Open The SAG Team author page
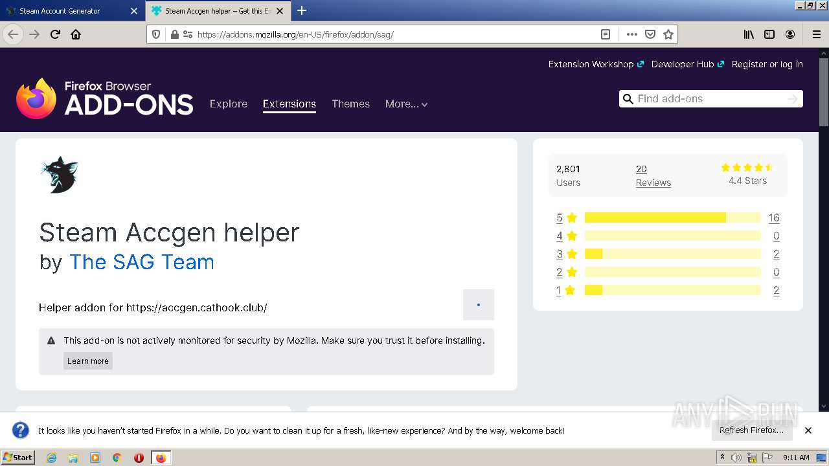 click(x=142, y=262)
